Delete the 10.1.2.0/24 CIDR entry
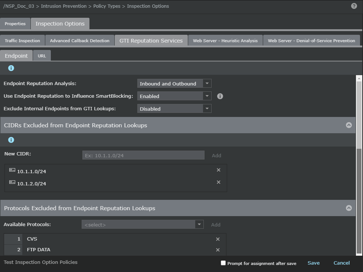The image size is (363, 272). pyautogui.click(x=218, y=182)
